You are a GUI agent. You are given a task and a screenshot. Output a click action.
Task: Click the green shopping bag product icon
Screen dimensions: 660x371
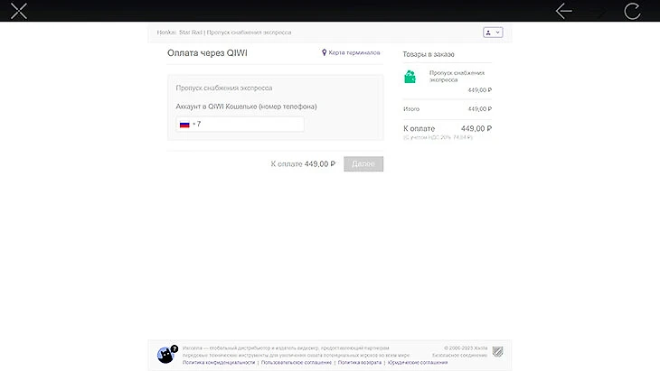pos(410,77)
